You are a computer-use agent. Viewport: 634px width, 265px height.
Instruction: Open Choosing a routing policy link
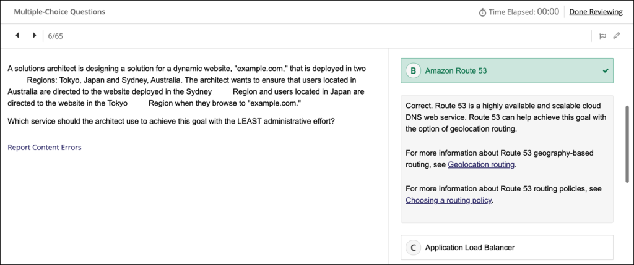coord(449,200)
